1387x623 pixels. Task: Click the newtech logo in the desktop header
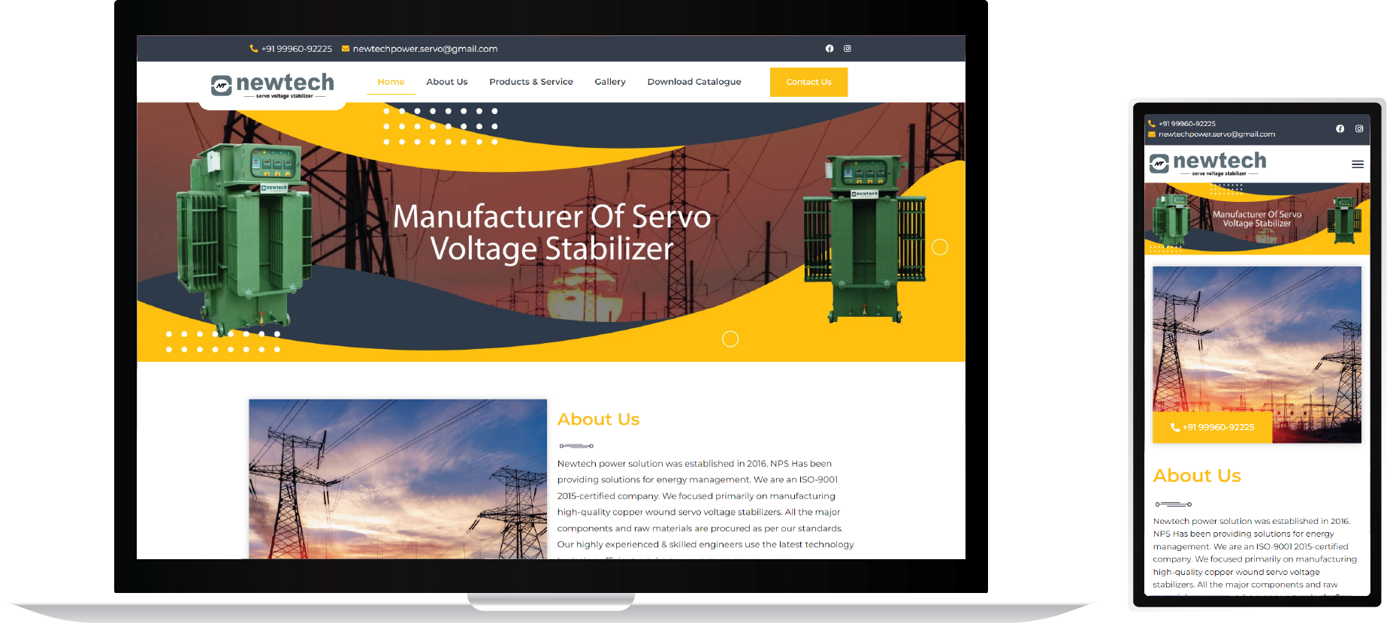pyautogui.click(x=273, y=85)
